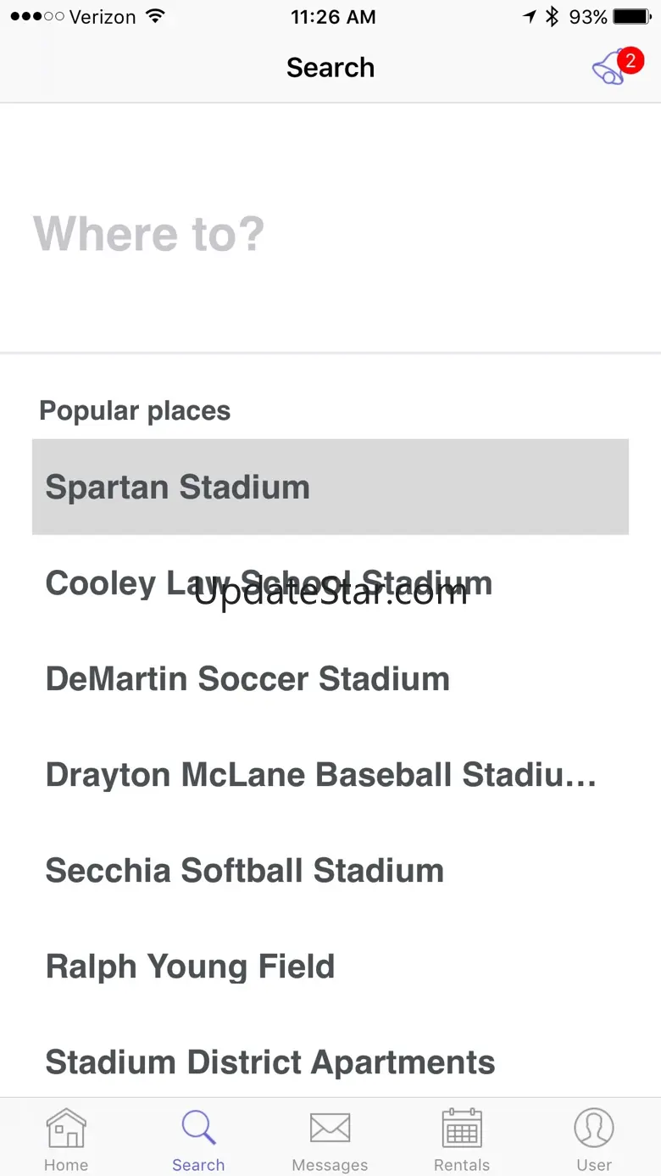Tap the location arrow status icon

pos(530,17)
